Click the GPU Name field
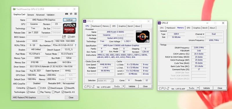Screen dimensions: 232x109 44,20
